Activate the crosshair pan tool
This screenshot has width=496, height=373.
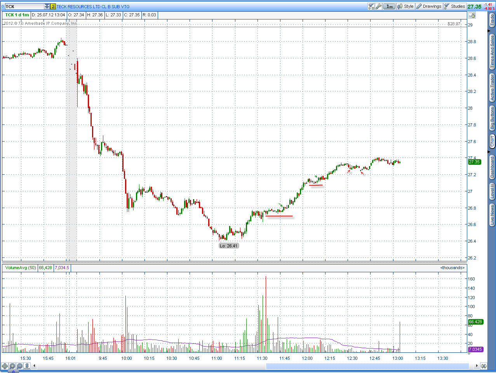pyautogui.click(x=5, y=366)
